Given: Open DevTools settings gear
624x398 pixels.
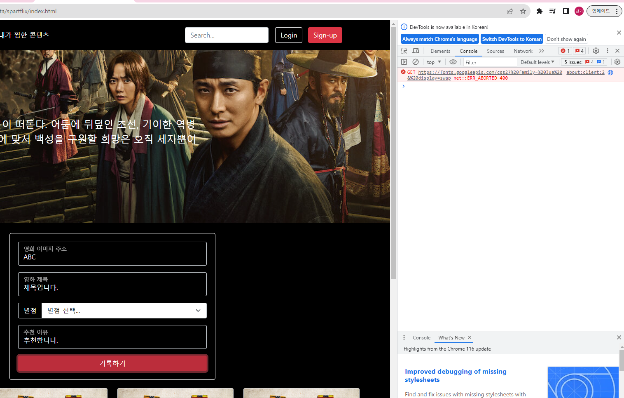Looking at the screenshot, I should coord(596,51).
